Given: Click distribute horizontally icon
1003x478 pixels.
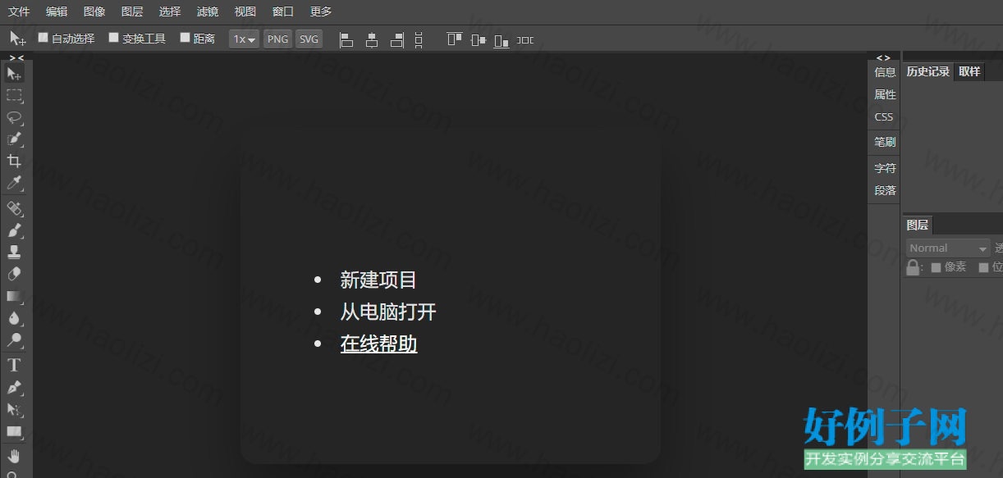Looking at the screenshot, I should click(525, 39).
